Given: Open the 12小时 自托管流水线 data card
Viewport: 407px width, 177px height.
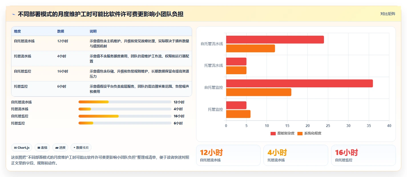Looking at the screenshot, I should pos(228,155).
